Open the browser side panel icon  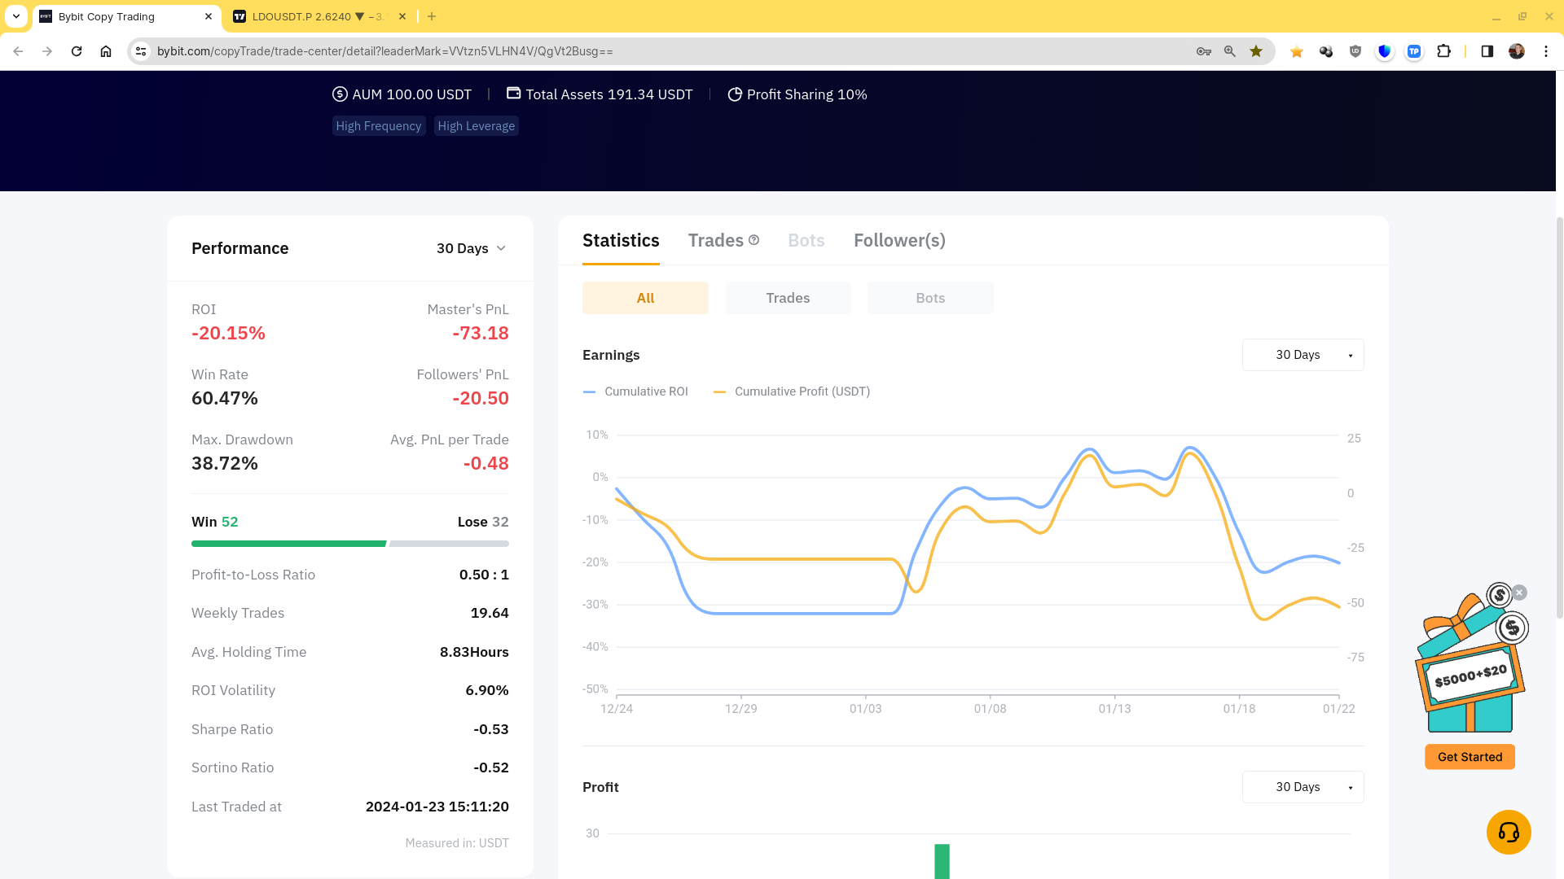click(1487, 51)
